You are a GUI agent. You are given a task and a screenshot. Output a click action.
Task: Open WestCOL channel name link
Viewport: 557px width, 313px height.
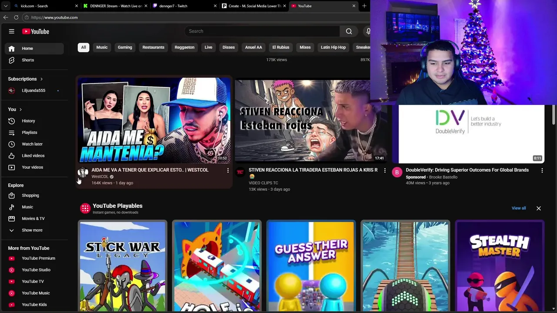[100, 177]
